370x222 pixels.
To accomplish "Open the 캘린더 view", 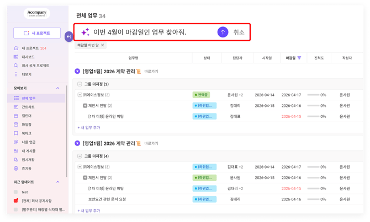I will tap(27, 116).
